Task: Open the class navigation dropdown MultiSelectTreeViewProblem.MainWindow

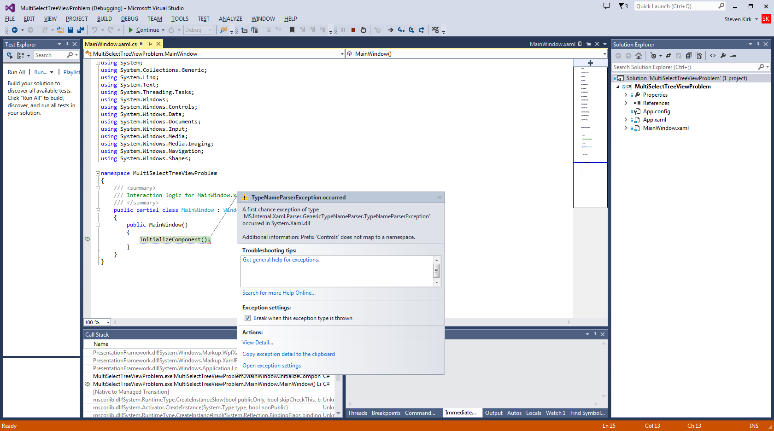Action: click(342, 54)
